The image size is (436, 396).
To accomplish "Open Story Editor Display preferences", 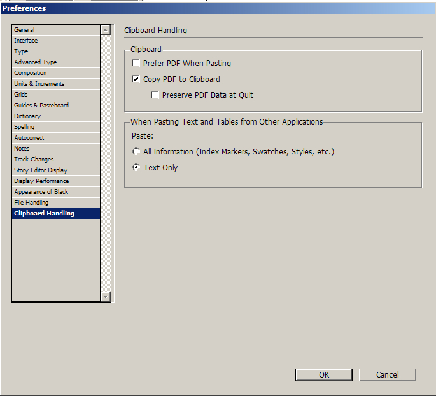I will point(56,170).
